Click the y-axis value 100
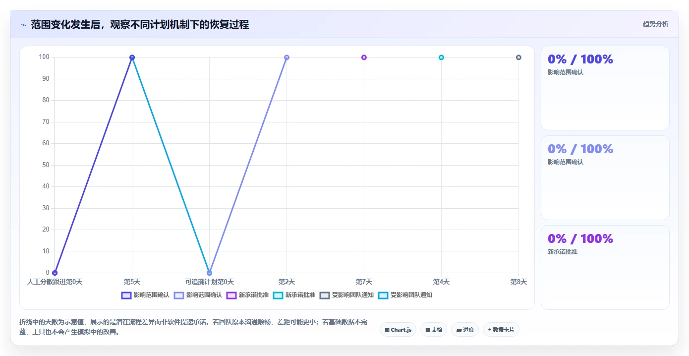The image size is (689, 356). pos(44,57)
